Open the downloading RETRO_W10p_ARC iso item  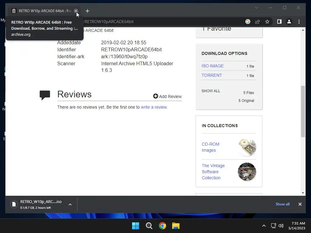coord(37,204)
